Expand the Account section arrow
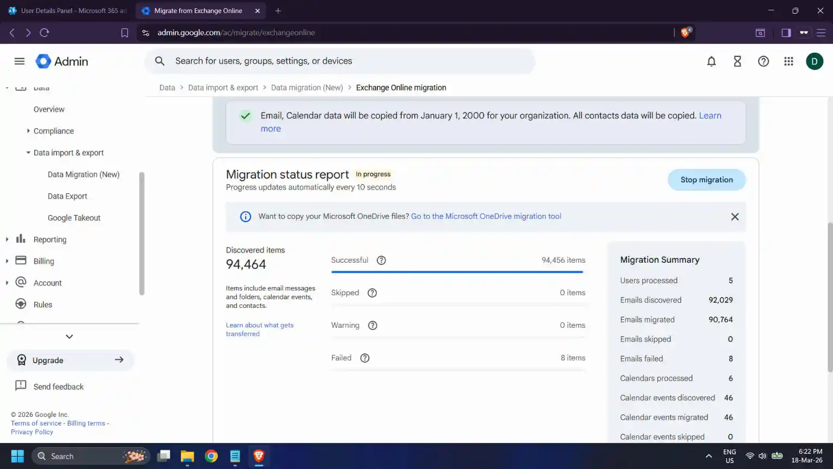The width and height of the screenshot is (833, 469). (x=7, y=283)
